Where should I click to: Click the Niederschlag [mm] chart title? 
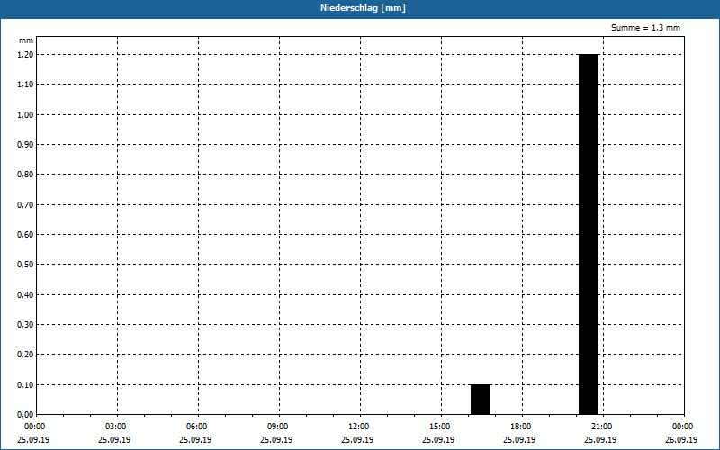click(363, 8)
